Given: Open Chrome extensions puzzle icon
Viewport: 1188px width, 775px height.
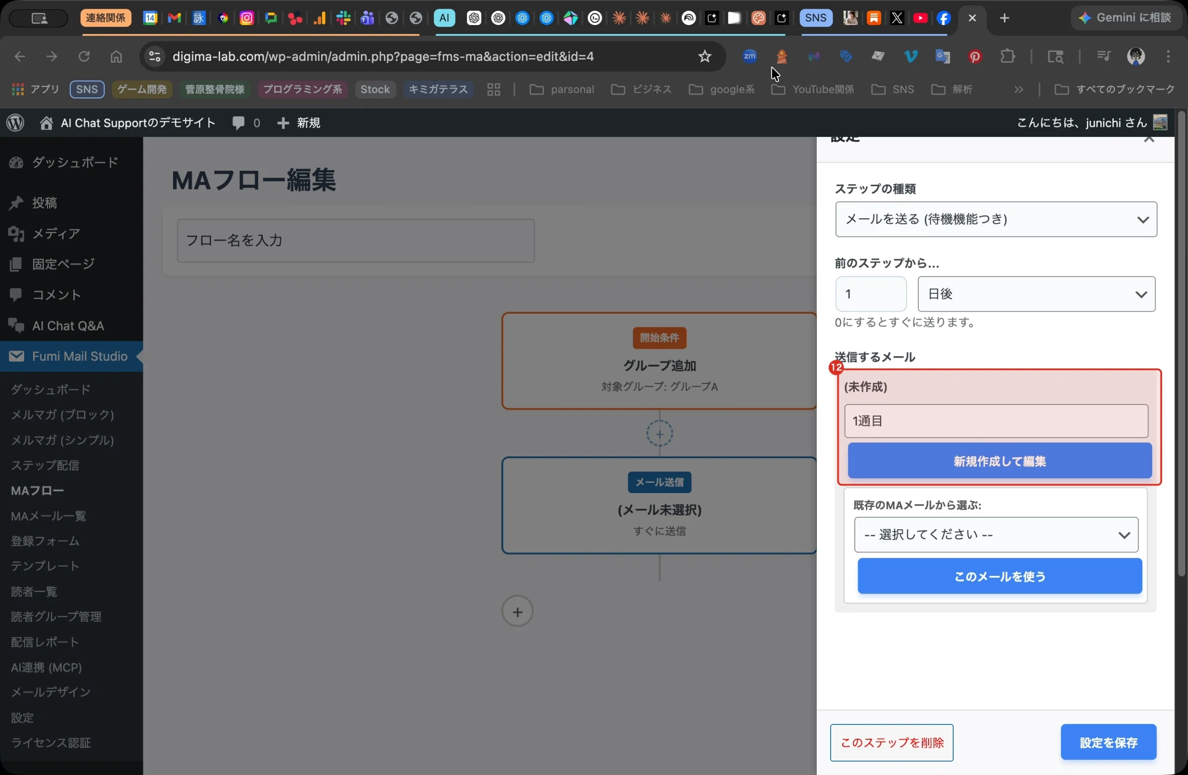Looking at the screenshot, I should (1007, 57).
